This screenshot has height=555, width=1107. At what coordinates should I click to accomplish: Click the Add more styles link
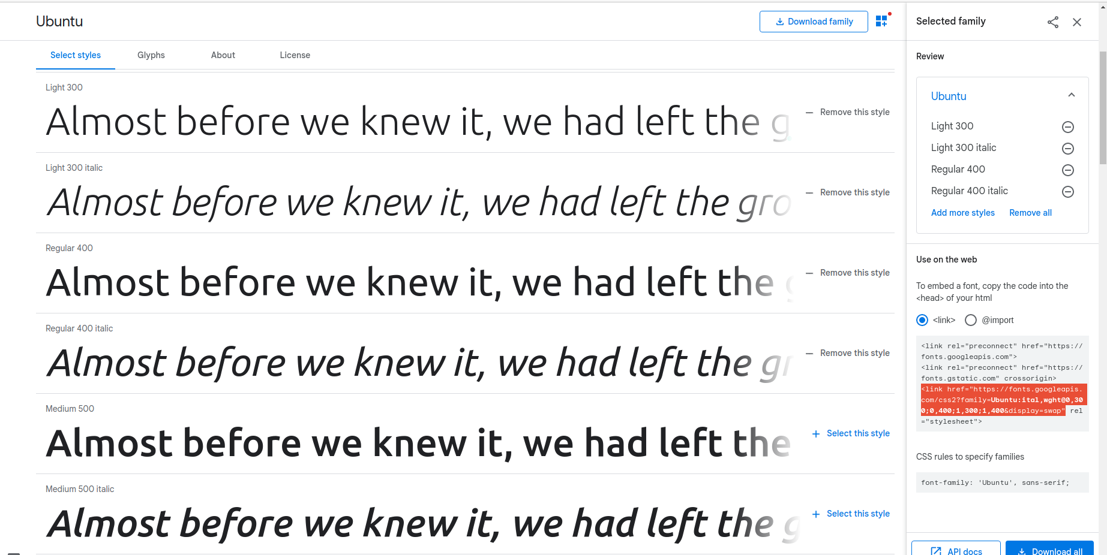click(x=963, y=213)
